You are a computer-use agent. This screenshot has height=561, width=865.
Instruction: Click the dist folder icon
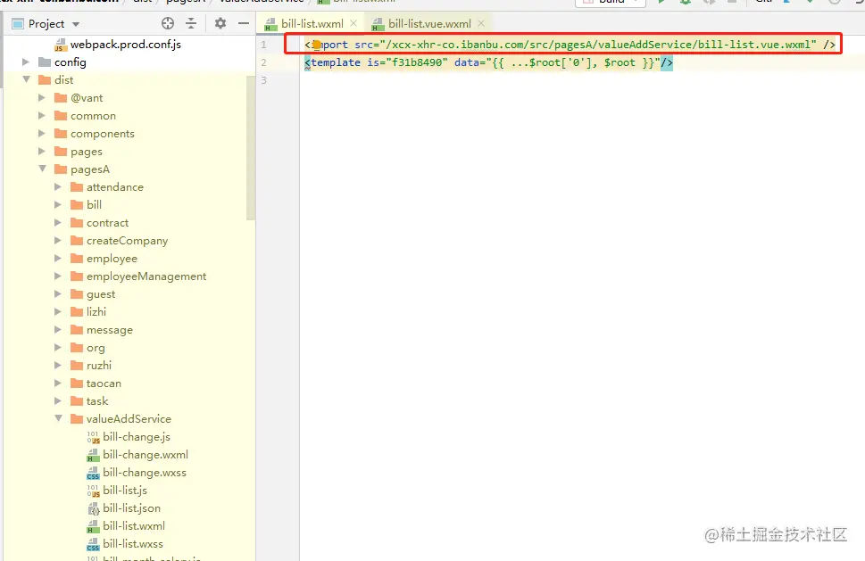pos(45,79)
